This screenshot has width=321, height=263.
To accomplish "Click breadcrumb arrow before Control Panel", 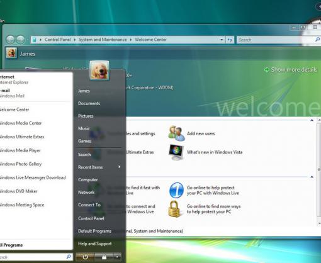I will click(x=40, y=40).
